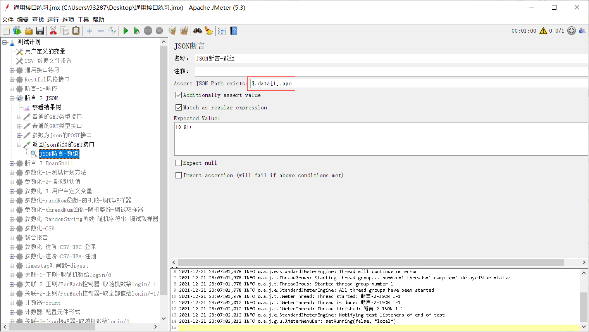Open the 编辑 menu
The height and width of the screenshot is (332, 589).
tap(23, 19)
